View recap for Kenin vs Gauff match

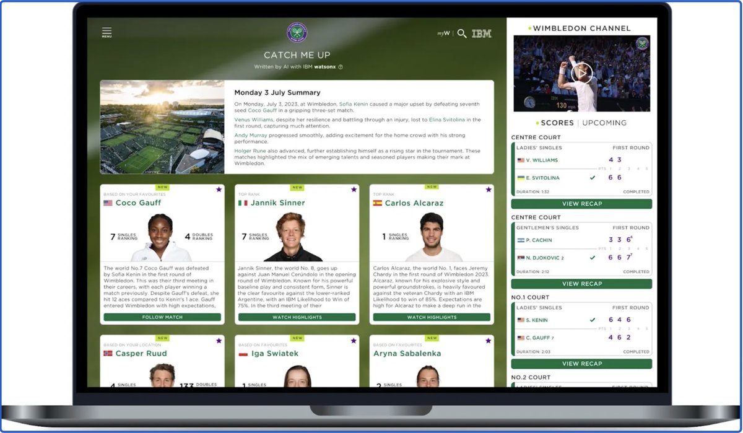click(581, 364)
